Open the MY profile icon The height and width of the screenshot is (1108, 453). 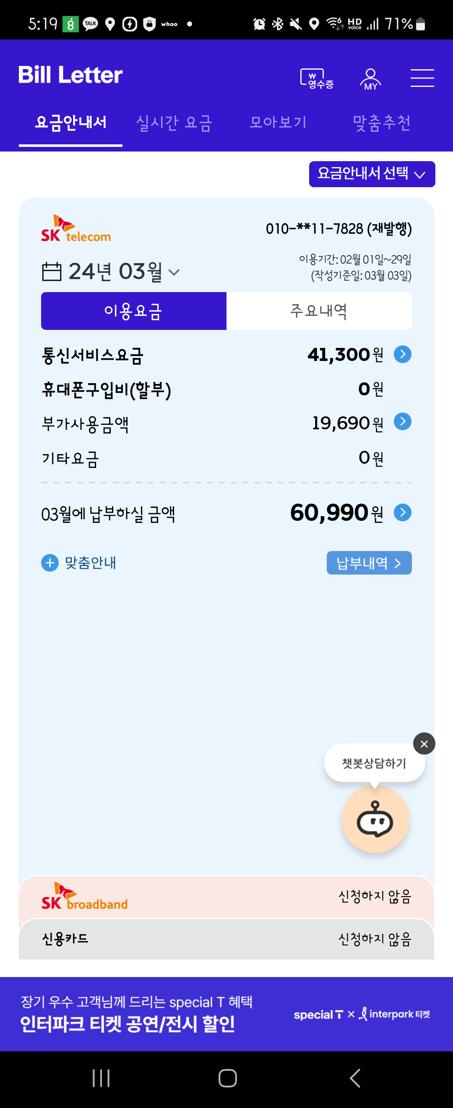pyautogui.click(x=370, y=79)
